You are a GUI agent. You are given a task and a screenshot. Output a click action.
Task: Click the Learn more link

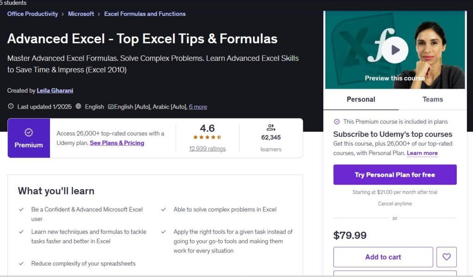(422, 153)
